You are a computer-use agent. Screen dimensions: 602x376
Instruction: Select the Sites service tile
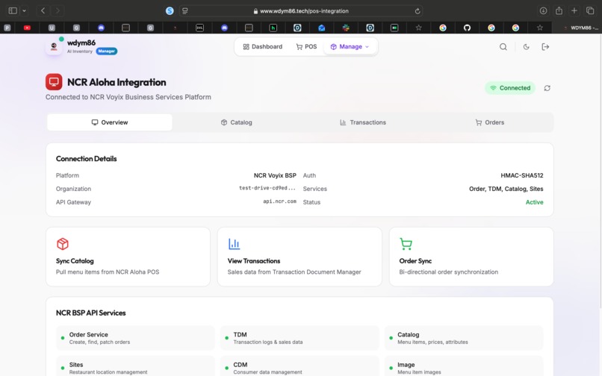pos(135,366)
